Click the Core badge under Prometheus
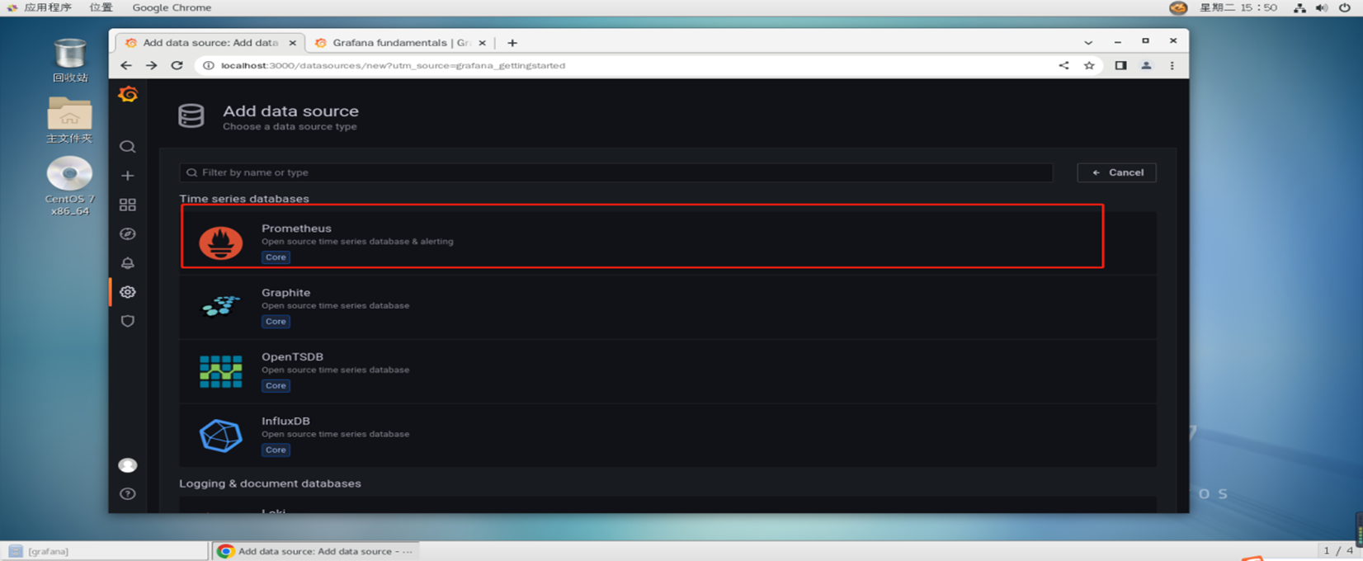The image size is (1363, 561). click(x=276, y=257)
